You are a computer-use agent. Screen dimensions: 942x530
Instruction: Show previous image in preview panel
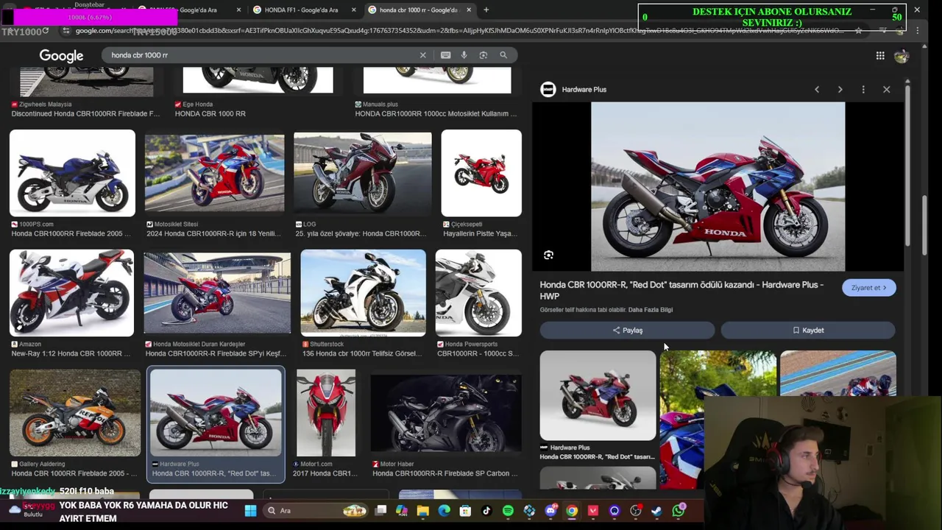(x=817, y=90)
